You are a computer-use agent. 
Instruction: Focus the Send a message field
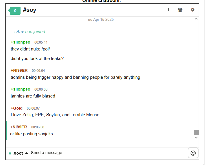click(108, 153)
